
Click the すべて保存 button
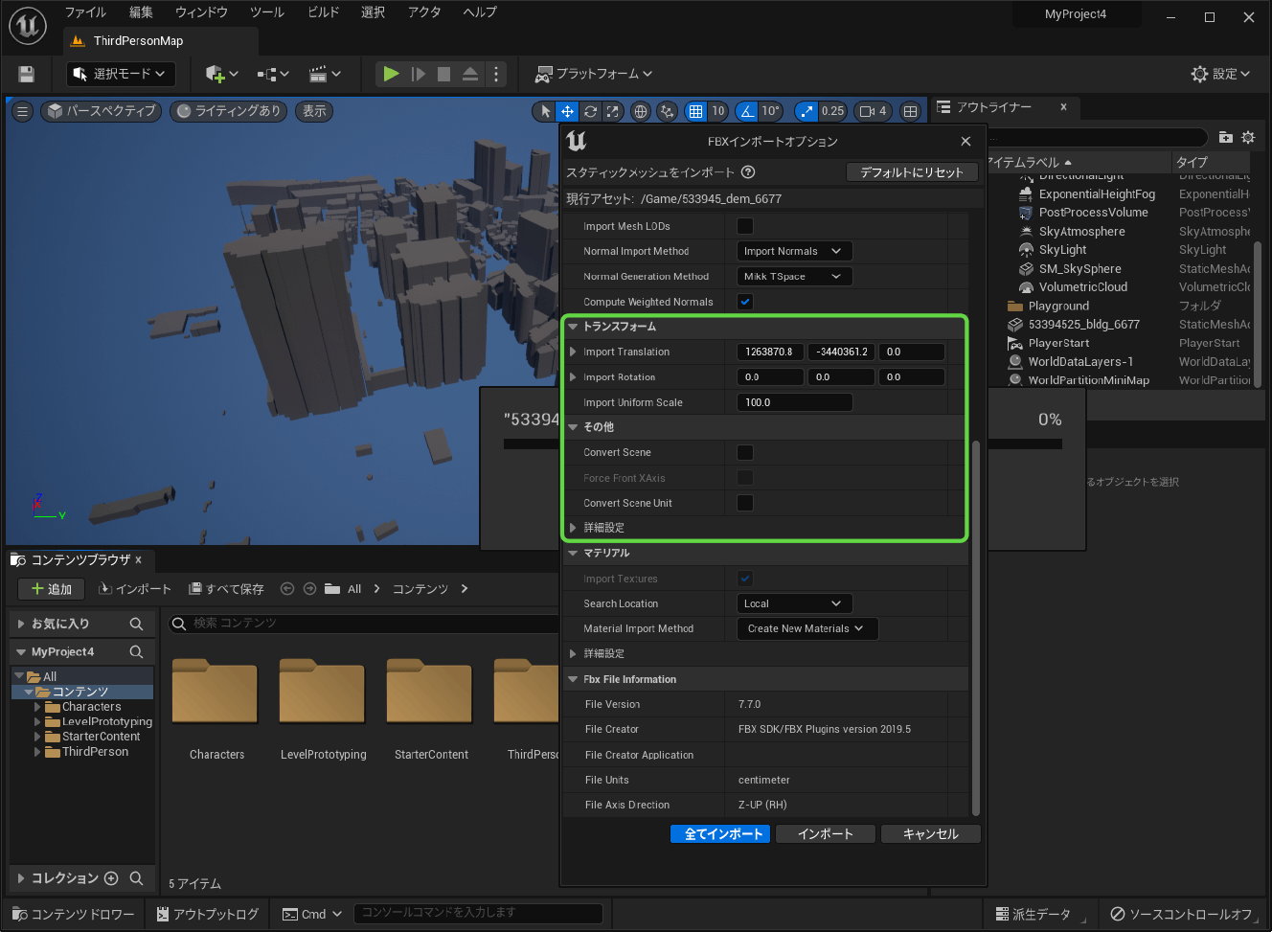pos(226,589)
